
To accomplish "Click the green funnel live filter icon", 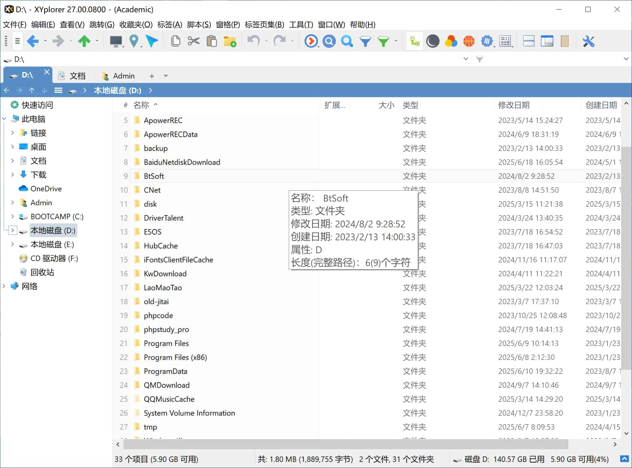I will click(x=383, y=41).
